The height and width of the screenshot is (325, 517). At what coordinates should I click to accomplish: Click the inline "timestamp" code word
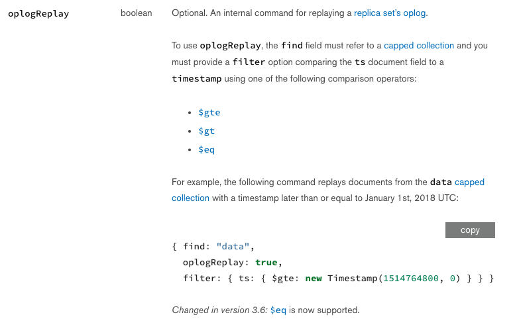197,79
